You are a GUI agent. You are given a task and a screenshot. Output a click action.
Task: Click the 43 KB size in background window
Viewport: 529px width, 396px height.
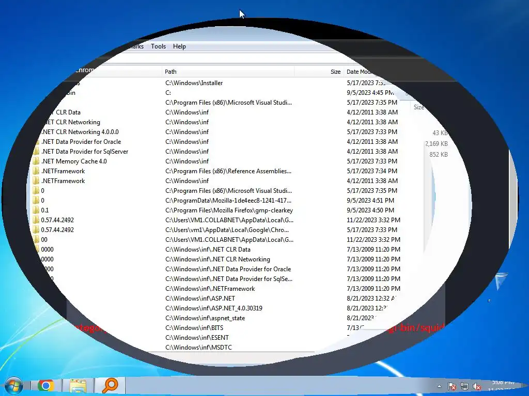(440, 133)
